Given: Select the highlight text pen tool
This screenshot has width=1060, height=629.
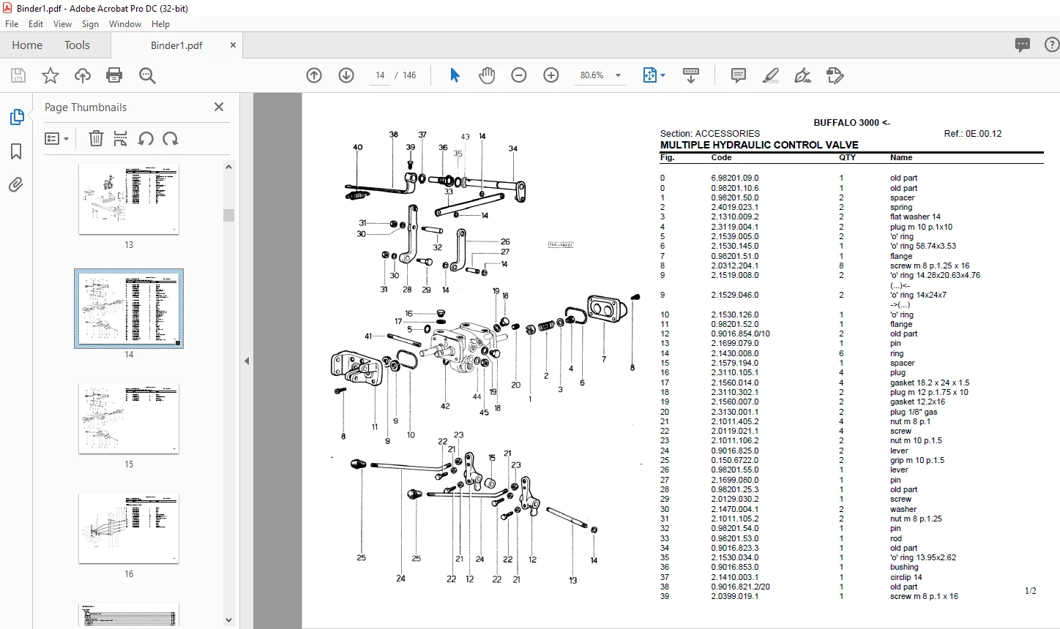Looking at the screenshot, I should pyautogui.click(x=770, y=75).
